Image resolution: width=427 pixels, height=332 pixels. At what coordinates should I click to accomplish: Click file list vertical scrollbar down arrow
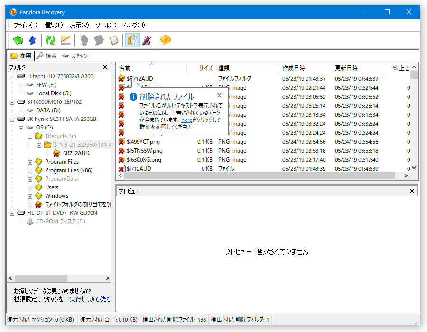tap(414, 168)
